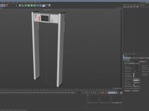Open the Character menu
Screen dimensions: 149x111
8,3
